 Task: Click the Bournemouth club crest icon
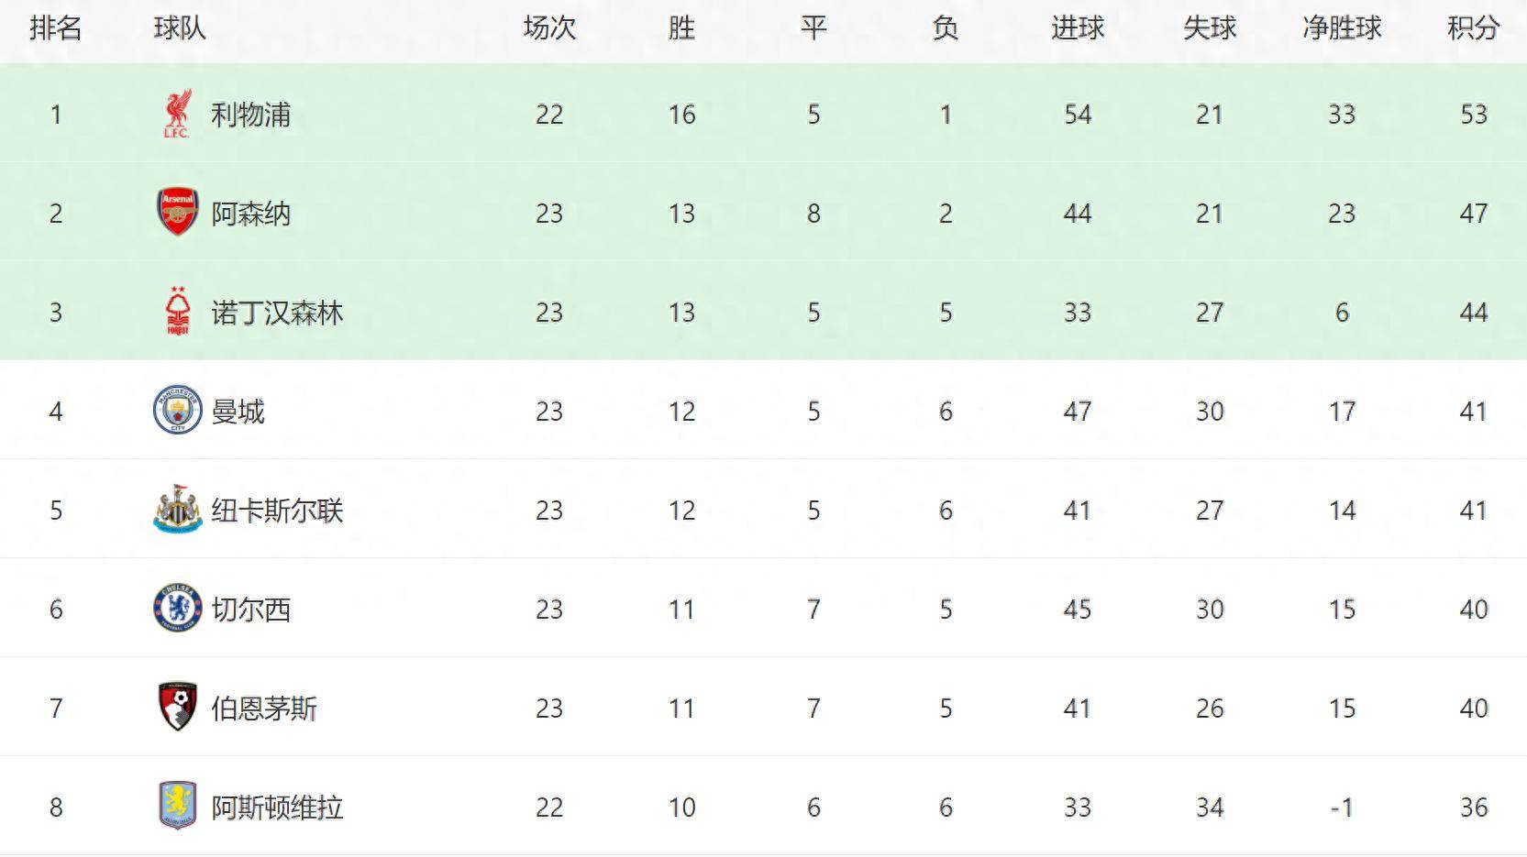coord(177,708)
